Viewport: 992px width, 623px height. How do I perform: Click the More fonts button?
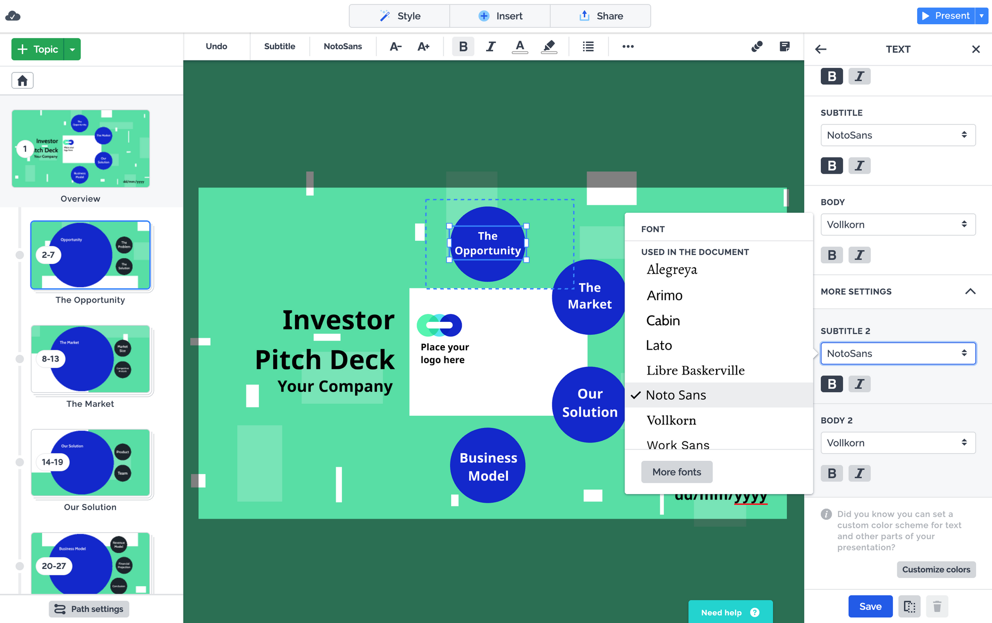pyautogui.click(x=677, y=472)
